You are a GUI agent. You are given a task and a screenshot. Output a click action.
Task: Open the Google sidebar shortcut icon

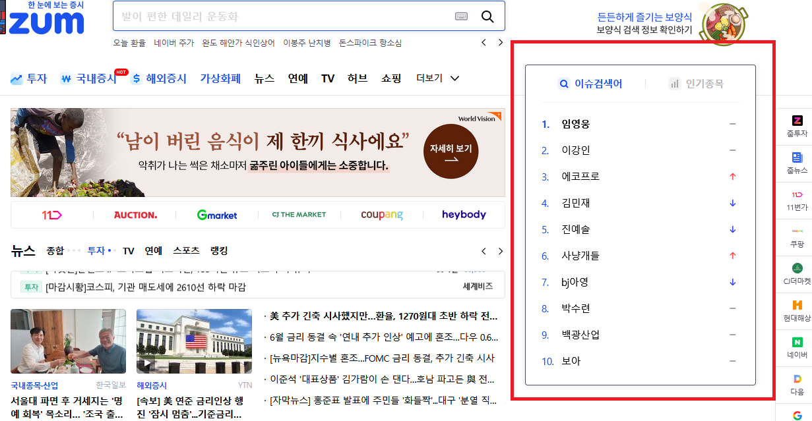pyautogui.click(x=797, y=416)
